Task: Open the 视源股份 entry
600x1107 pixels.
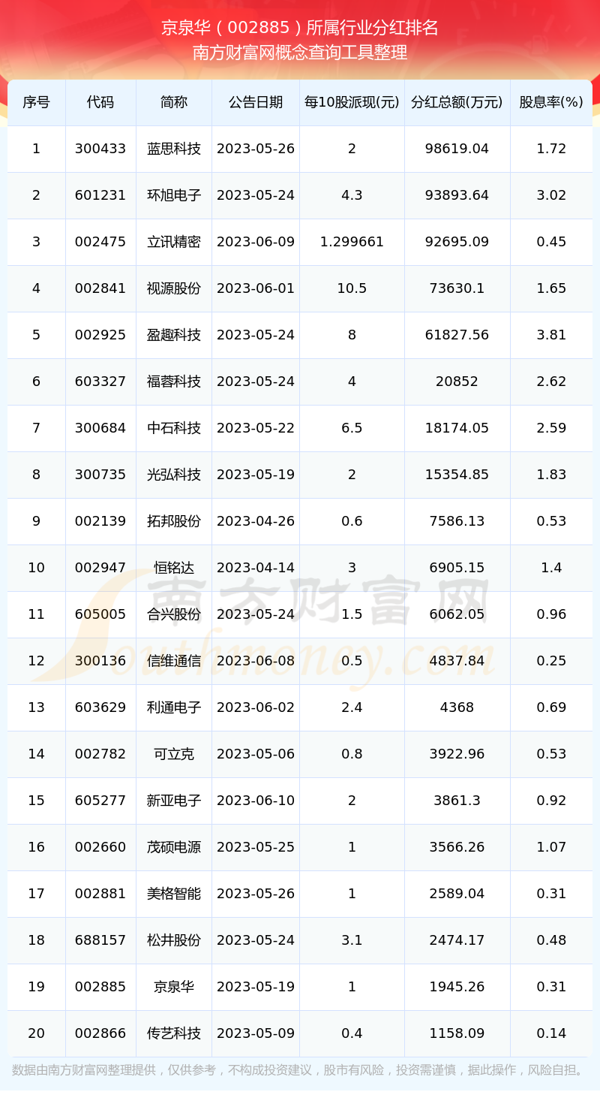Action: pyautogui.click(x=174, y=288)
